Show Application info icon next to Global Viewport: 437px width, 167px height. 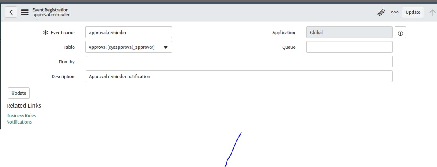(x=400, y=33)
